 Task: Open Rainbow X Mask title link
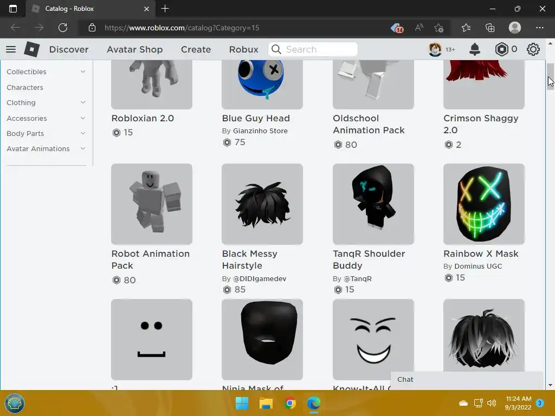click(481, 253)
